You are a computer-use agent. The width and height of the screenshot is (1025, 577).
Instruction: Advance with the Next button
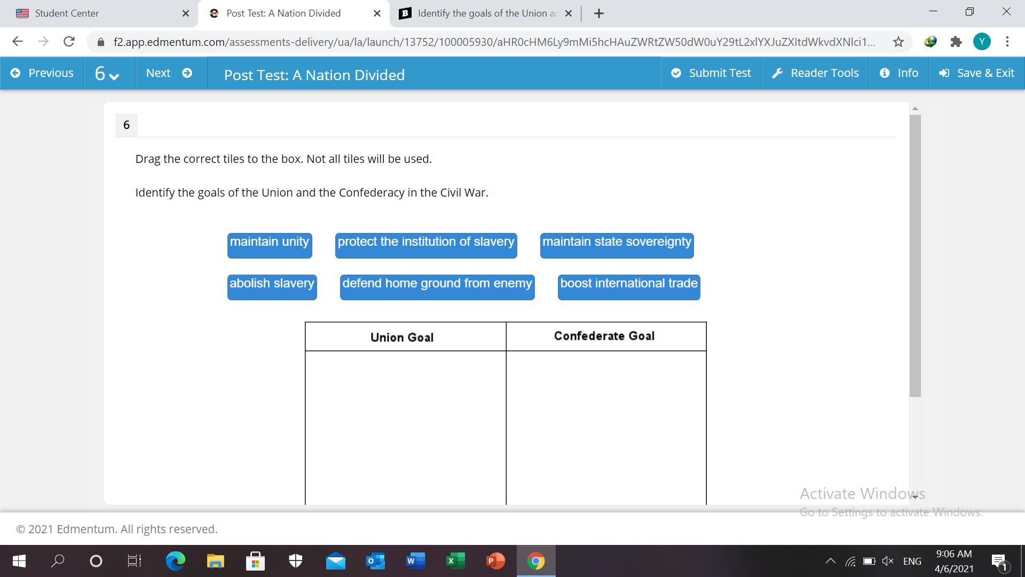tap(169, 73)
